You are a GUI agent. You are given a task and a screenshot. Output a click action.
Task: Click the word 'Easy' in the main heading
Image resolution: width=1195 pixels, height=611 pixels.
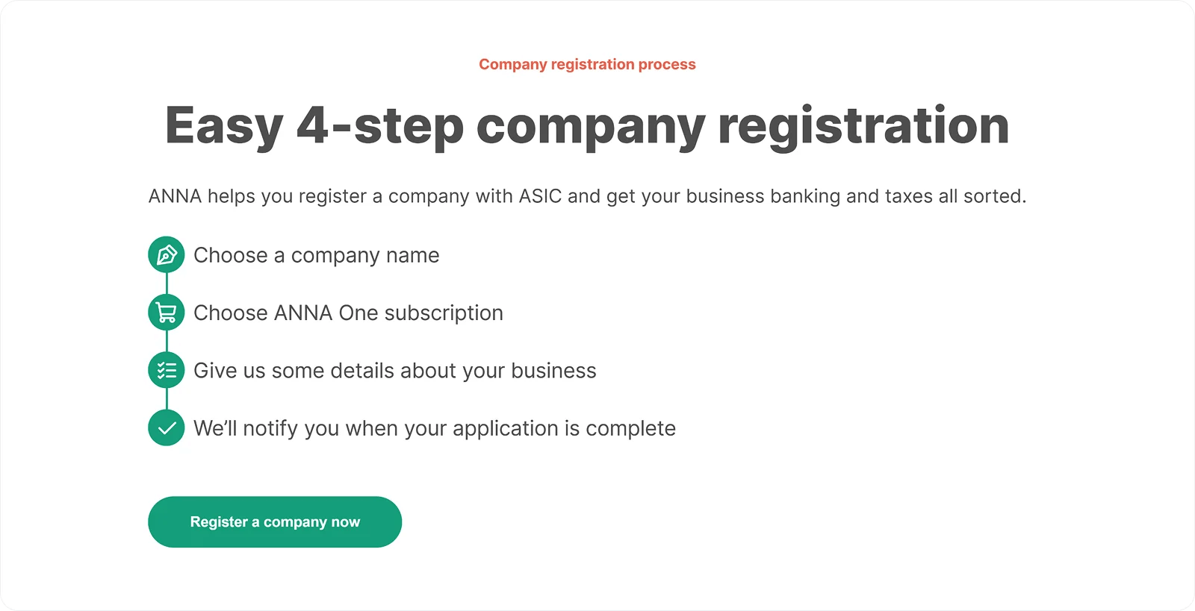pos(223,125)
